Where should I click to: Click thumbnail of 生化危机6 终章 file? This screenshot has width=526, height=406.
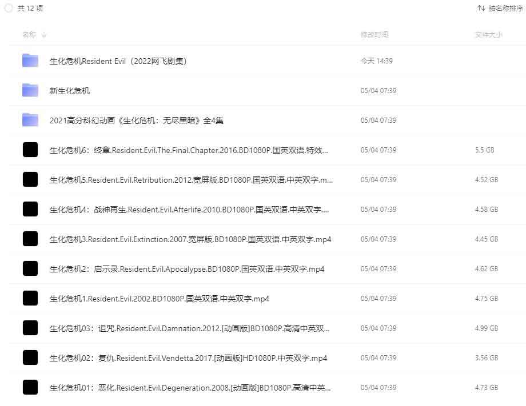pyautogui.click(x=30, y=150)
